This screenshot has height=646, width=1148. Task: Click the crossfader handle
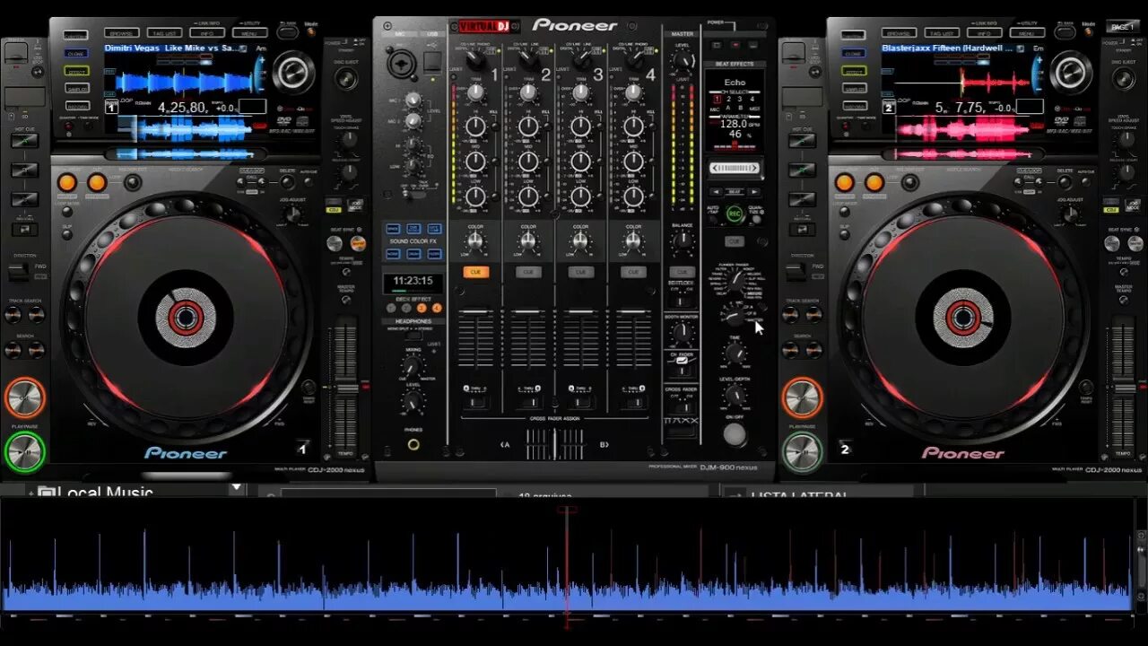pos(555,442)
